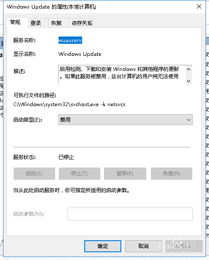Click the Windows Update display name text
This screenshot has width=209, height=260.
tap(80, 54)
